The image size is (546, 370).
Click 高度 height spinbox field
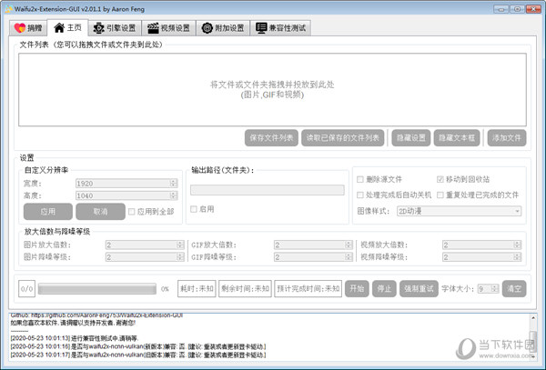126,195
